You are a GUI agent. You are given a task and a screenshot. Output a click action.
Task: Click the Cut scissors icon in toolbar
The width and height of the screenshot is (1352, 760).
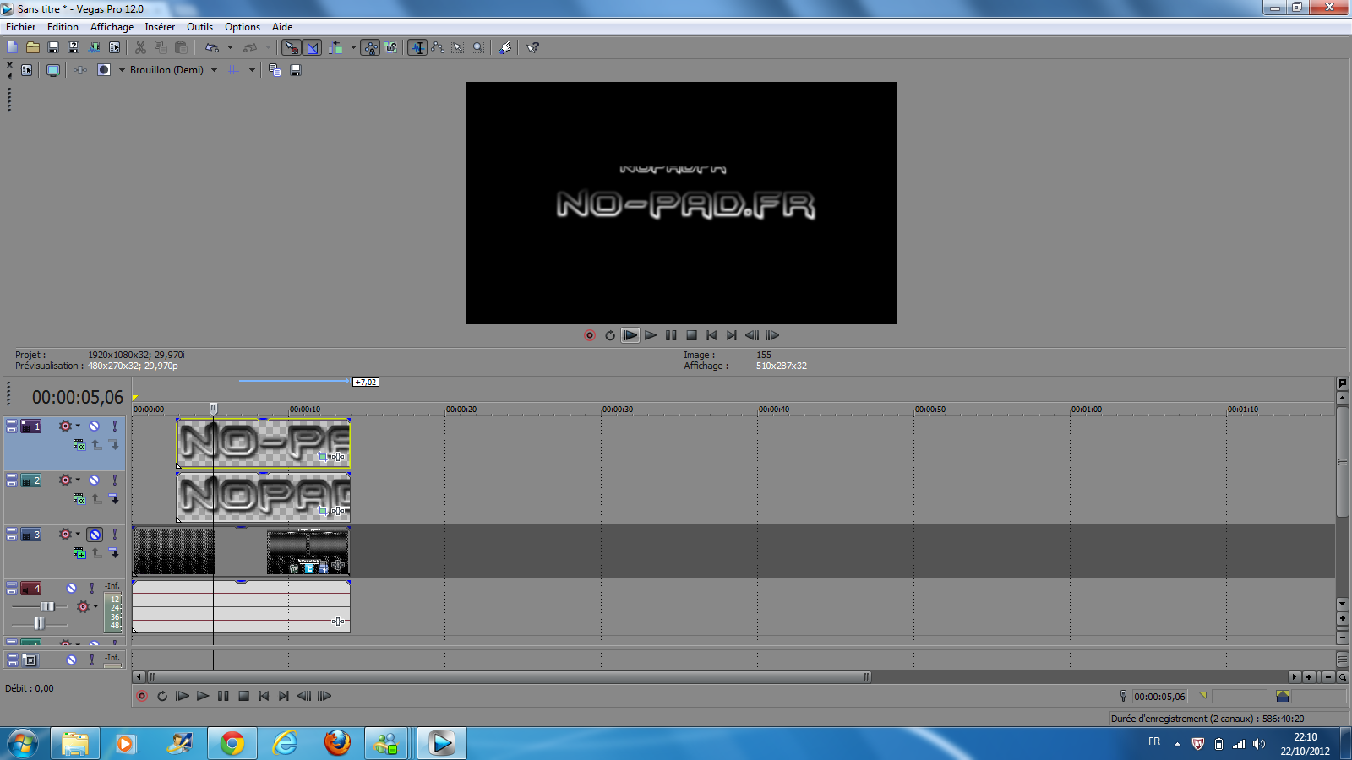tap(140, 48)
